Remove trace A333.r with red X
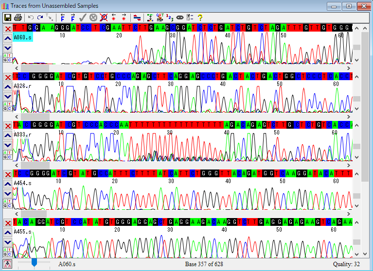The height and width of the screenshot is (271, 373). point(8,126)
